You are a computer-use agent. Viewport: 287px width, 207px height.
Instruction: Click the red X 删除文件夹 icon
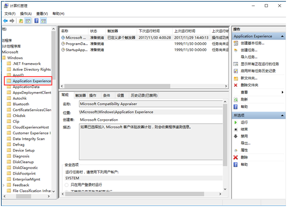click(x=236, y=85)
